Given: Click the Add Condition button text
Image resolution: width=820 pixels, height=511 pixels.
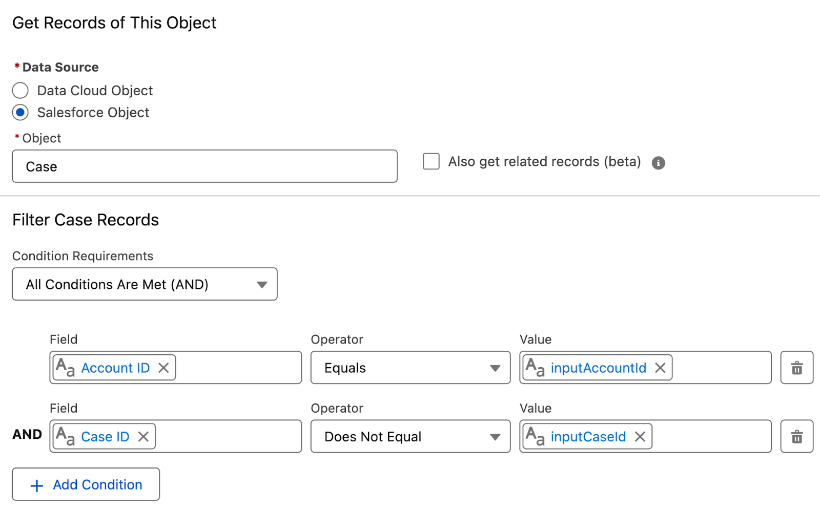Looking at the screenshot, I should click(x=97, y=485).
